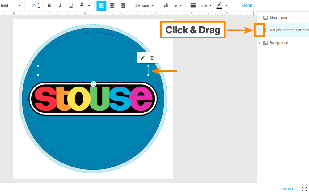
Task: Click the T icon of the text layer
Action: coord(266,30)
